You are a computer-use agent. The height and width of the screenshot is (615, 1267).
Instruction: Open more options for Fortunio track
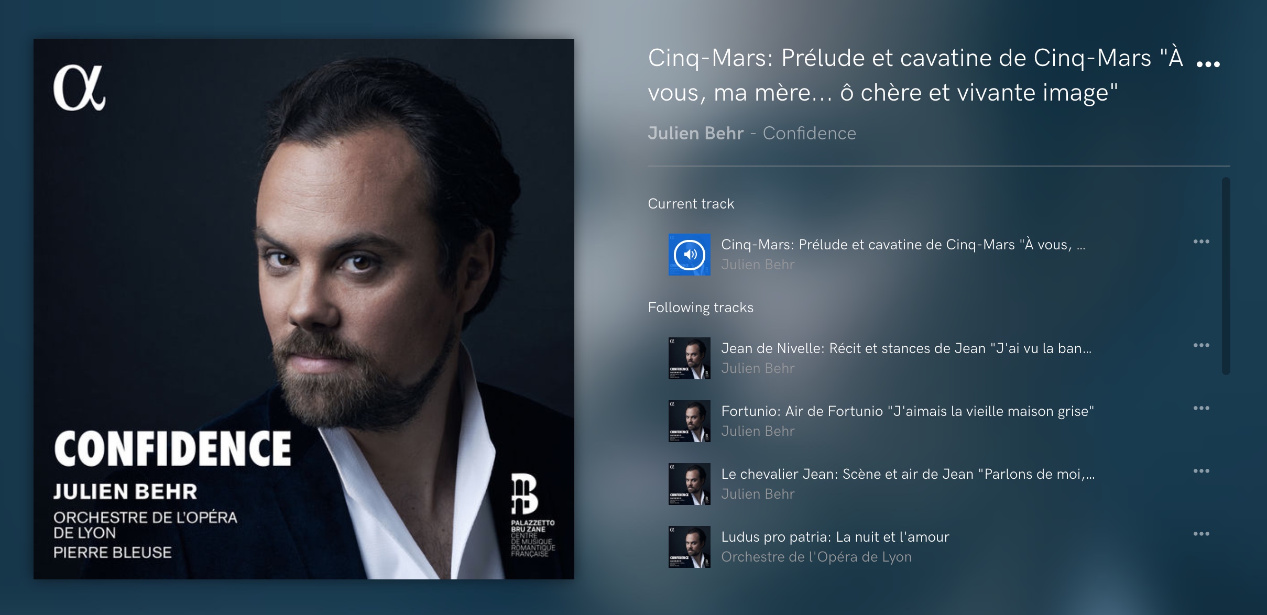click(x=1201, y=408)
